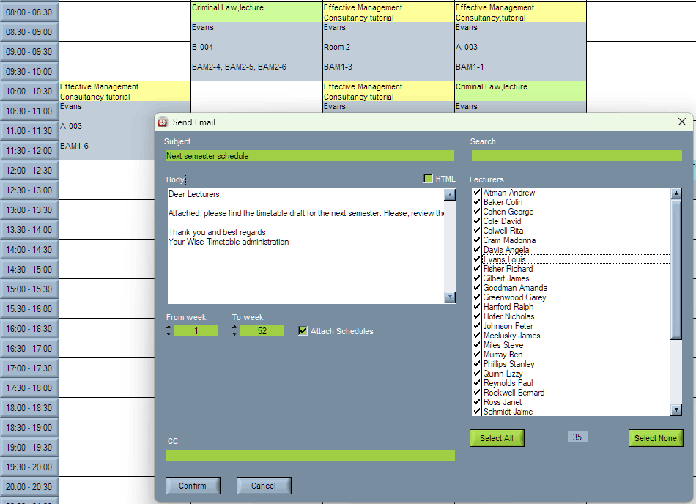Uncheck lecturer Altman Andrew

click(x=477, y=193)
